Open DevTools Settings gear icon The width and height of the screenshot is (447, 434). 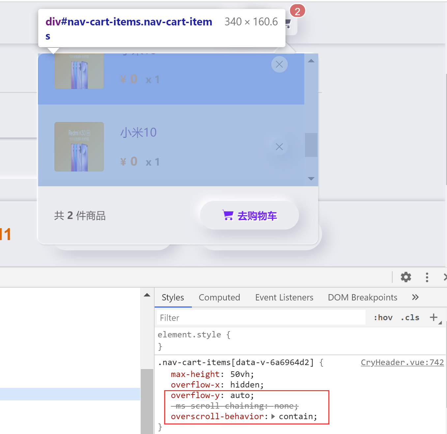point(406,277)
